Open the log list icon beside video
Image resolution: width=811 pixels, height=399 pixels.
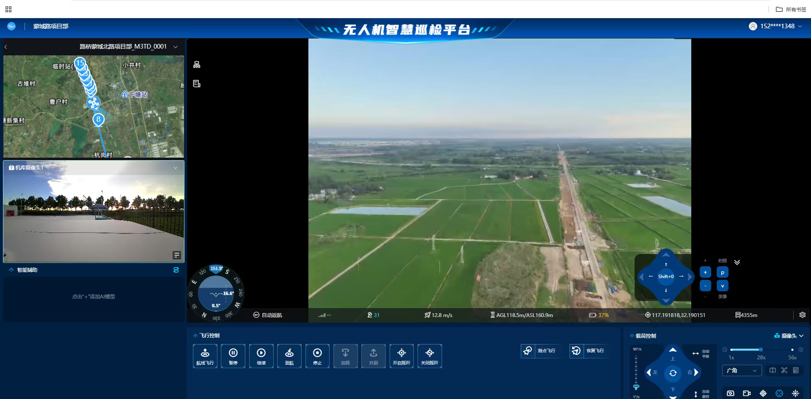197,84
